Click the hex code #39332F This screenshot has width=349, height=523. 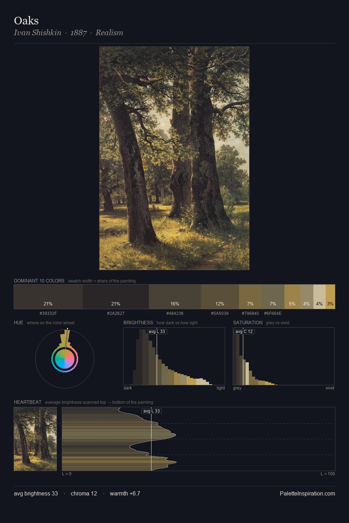tap(48, 313)
